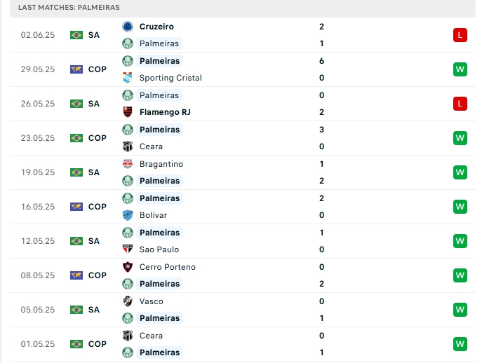Viewport: 482px width, 363px height.
Task: Click the red L badge for Flamengo match
Action: click(460, 104)
